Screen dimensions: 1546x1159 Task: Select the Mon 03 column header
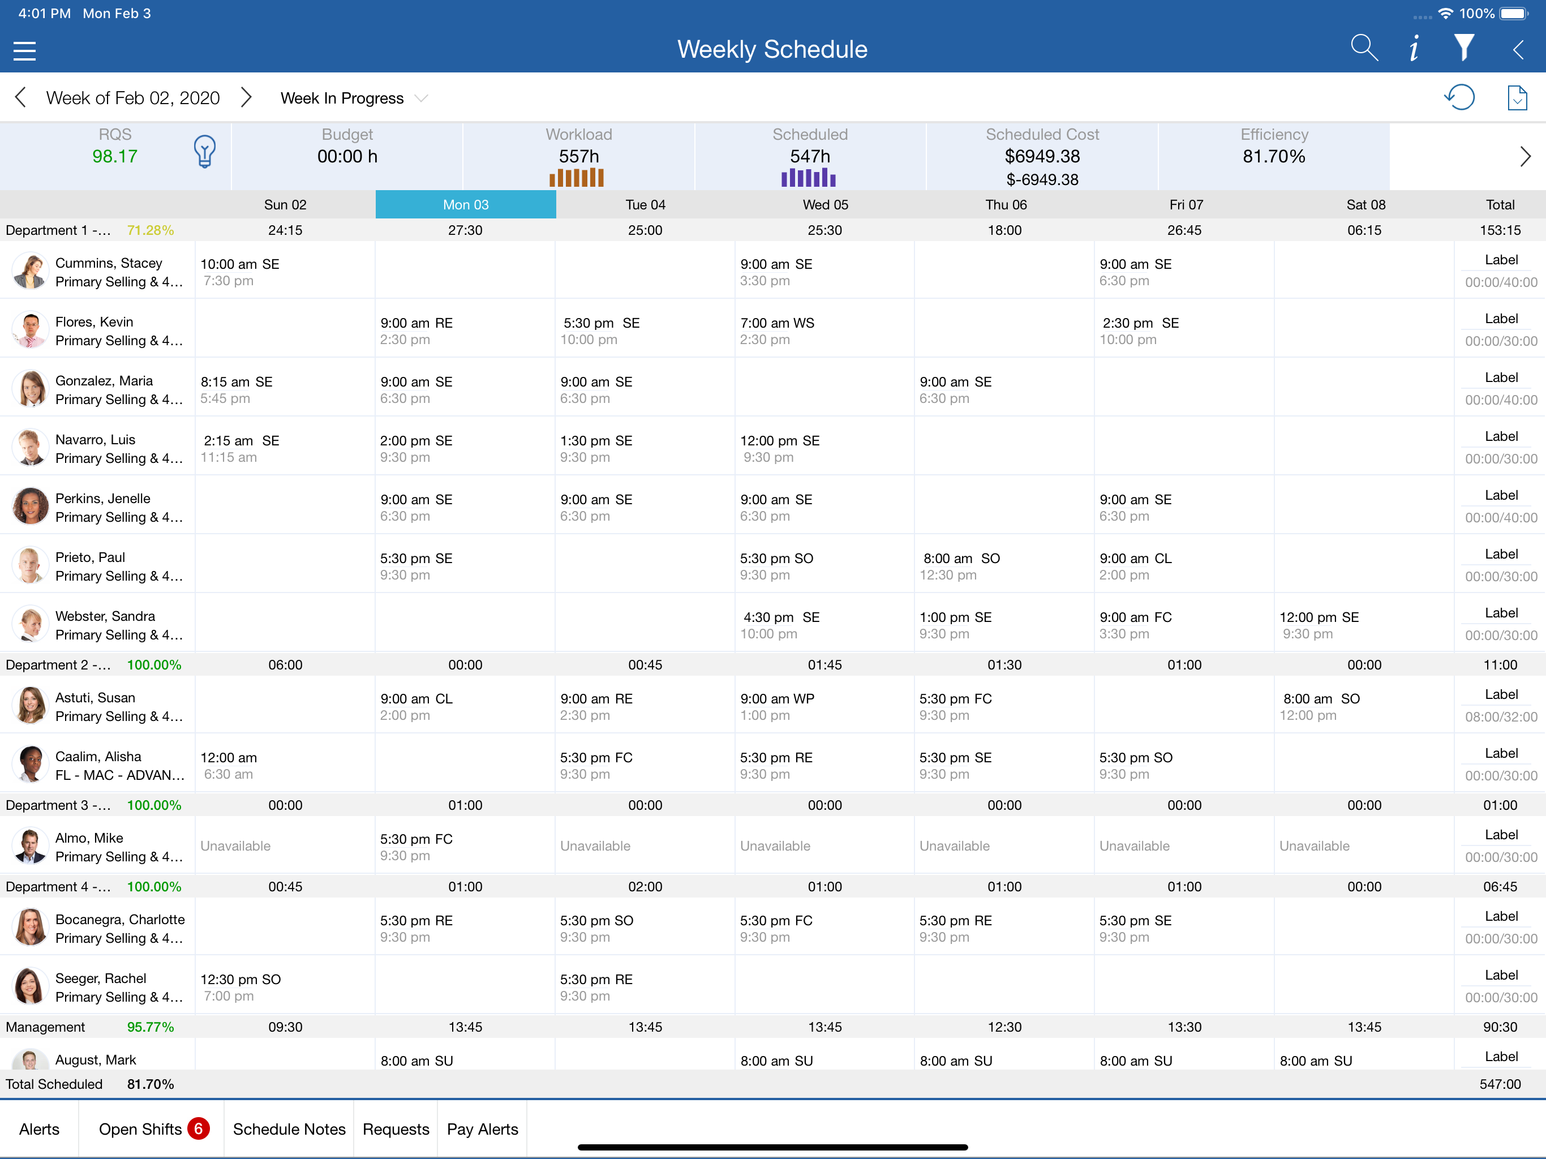[466, 204]
